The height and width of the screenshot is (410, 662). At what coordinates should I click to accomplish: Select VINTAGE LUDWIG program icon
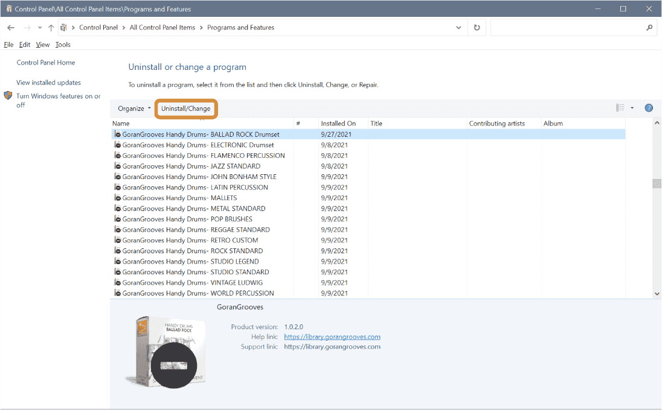point(117,282)
